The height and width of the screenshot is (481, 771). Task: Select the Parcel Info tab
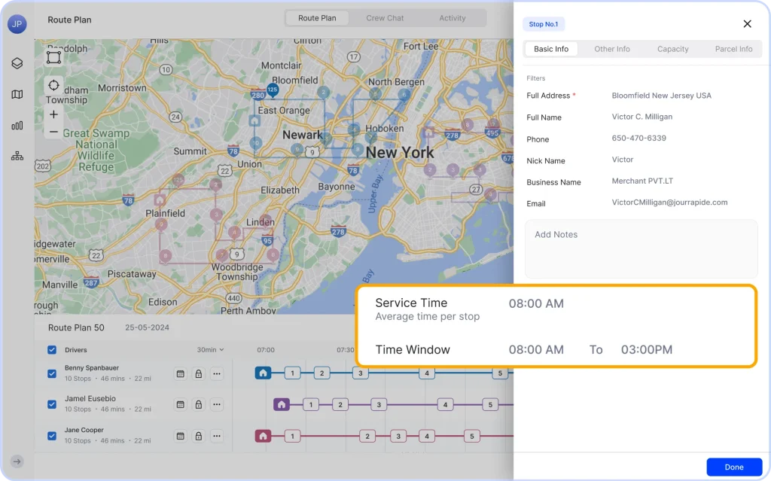coord(733,49)
